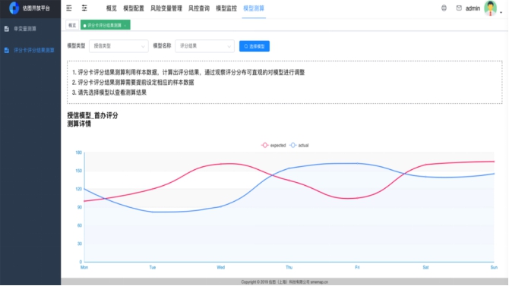Expand the 模型名称 dropdown
This screenshot has height=286, width=509.
tap(204, 46)
